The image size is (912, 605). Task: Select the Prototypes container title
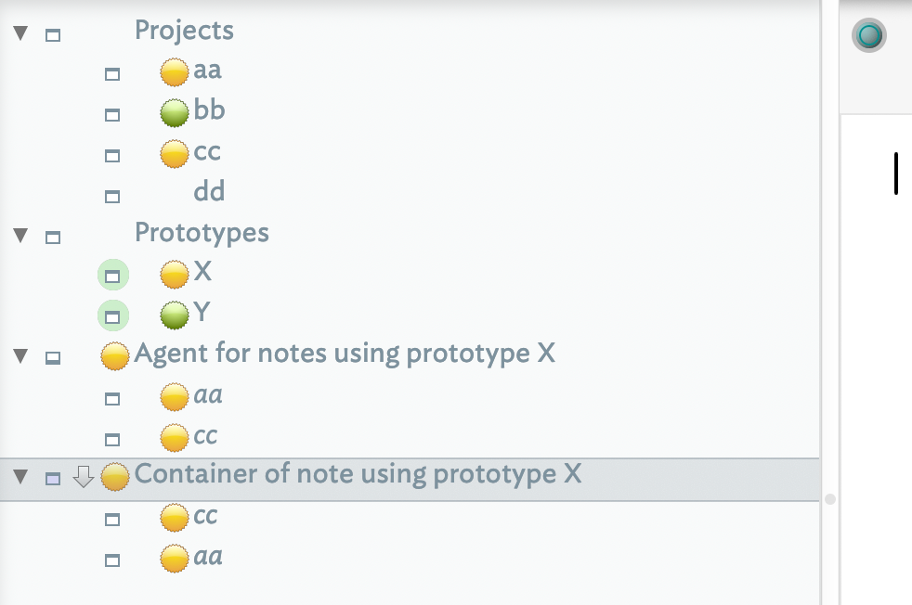[202, 232]
